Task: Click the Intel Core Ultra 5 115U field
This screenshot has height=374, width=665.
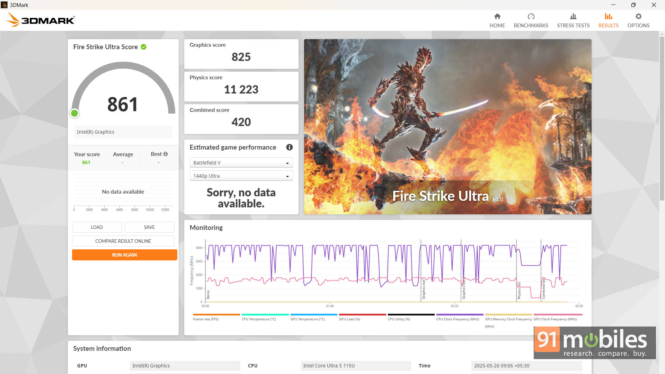Action: pos(356,366)
